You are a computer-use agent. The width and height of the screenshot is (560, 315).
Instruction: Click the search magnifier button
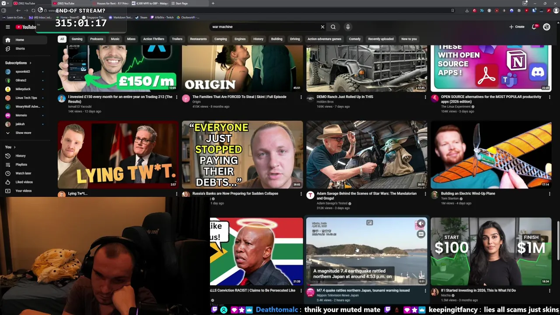click(x=333, y=27)
